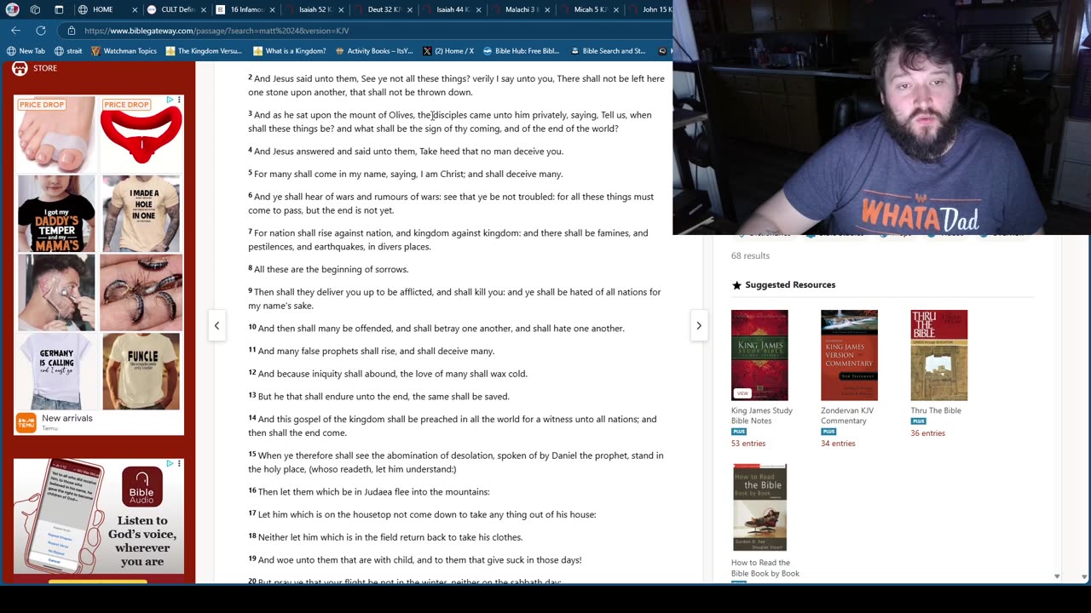Image resolution: width=1091 pixels, height=613 pixels.
Task: Click the browser profile avatar icon
Action: coord(12,9)
